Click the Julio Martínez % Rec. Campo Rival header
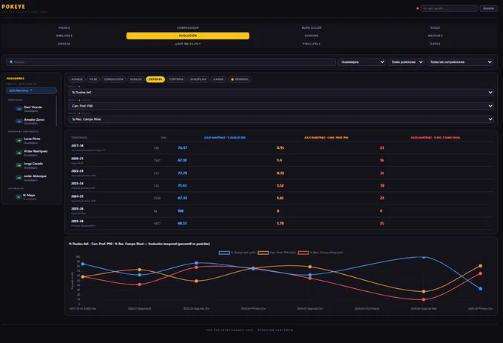 coord(435,138)
